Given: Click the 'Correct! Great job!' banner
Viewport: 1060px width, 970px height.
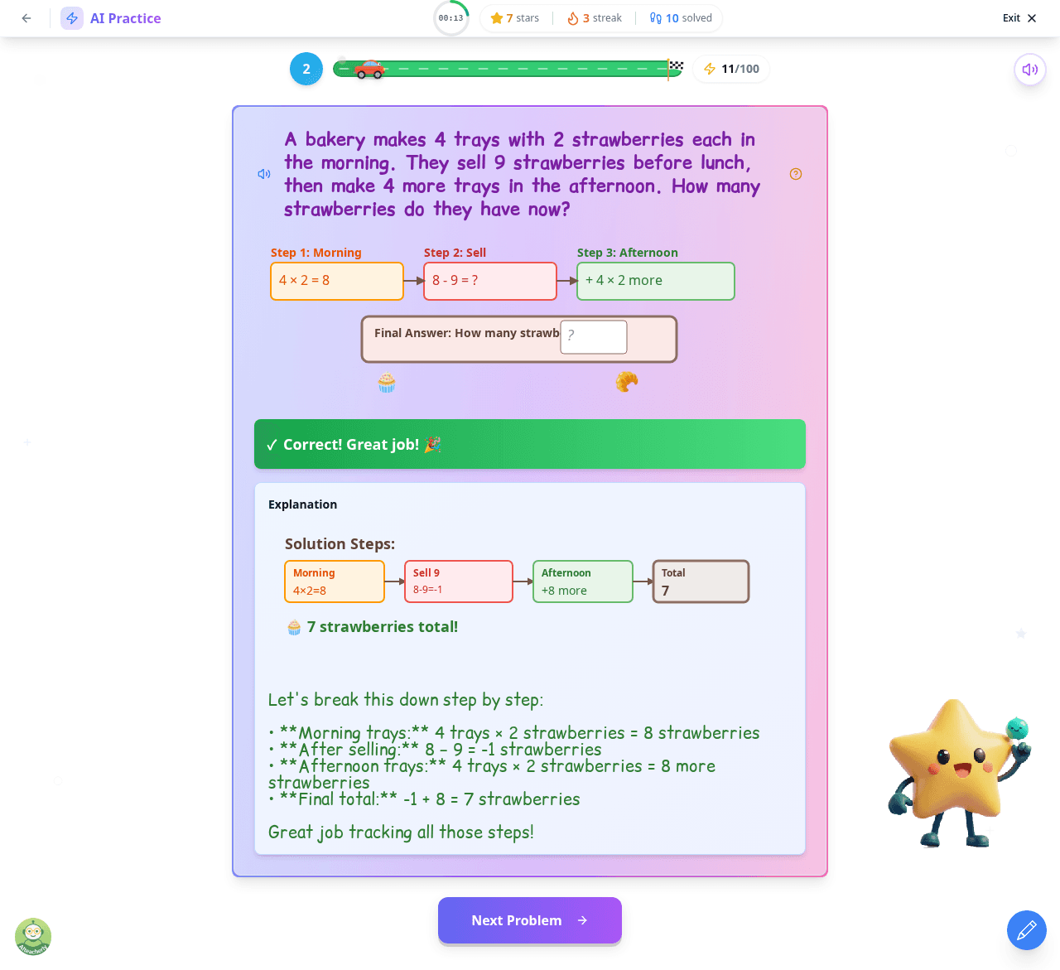Looking at the screenshot, I should pos(530,444).
